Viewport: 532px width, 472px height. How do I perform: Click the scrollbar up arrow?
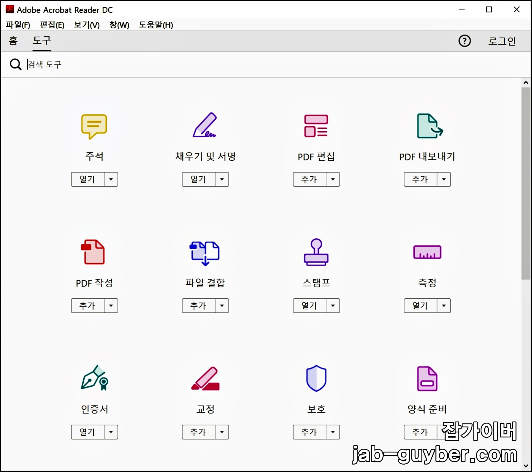(525, 83)
